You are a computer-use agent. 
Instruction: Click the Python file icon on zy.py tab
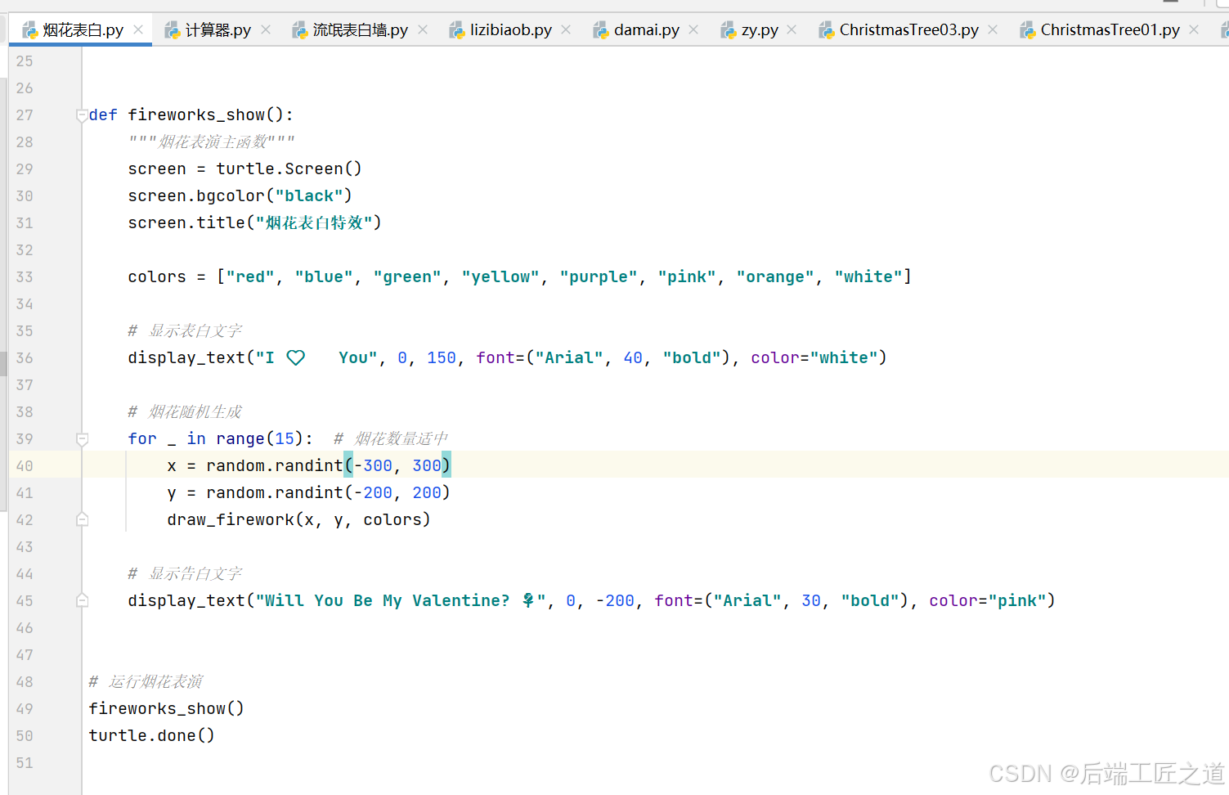728,30
